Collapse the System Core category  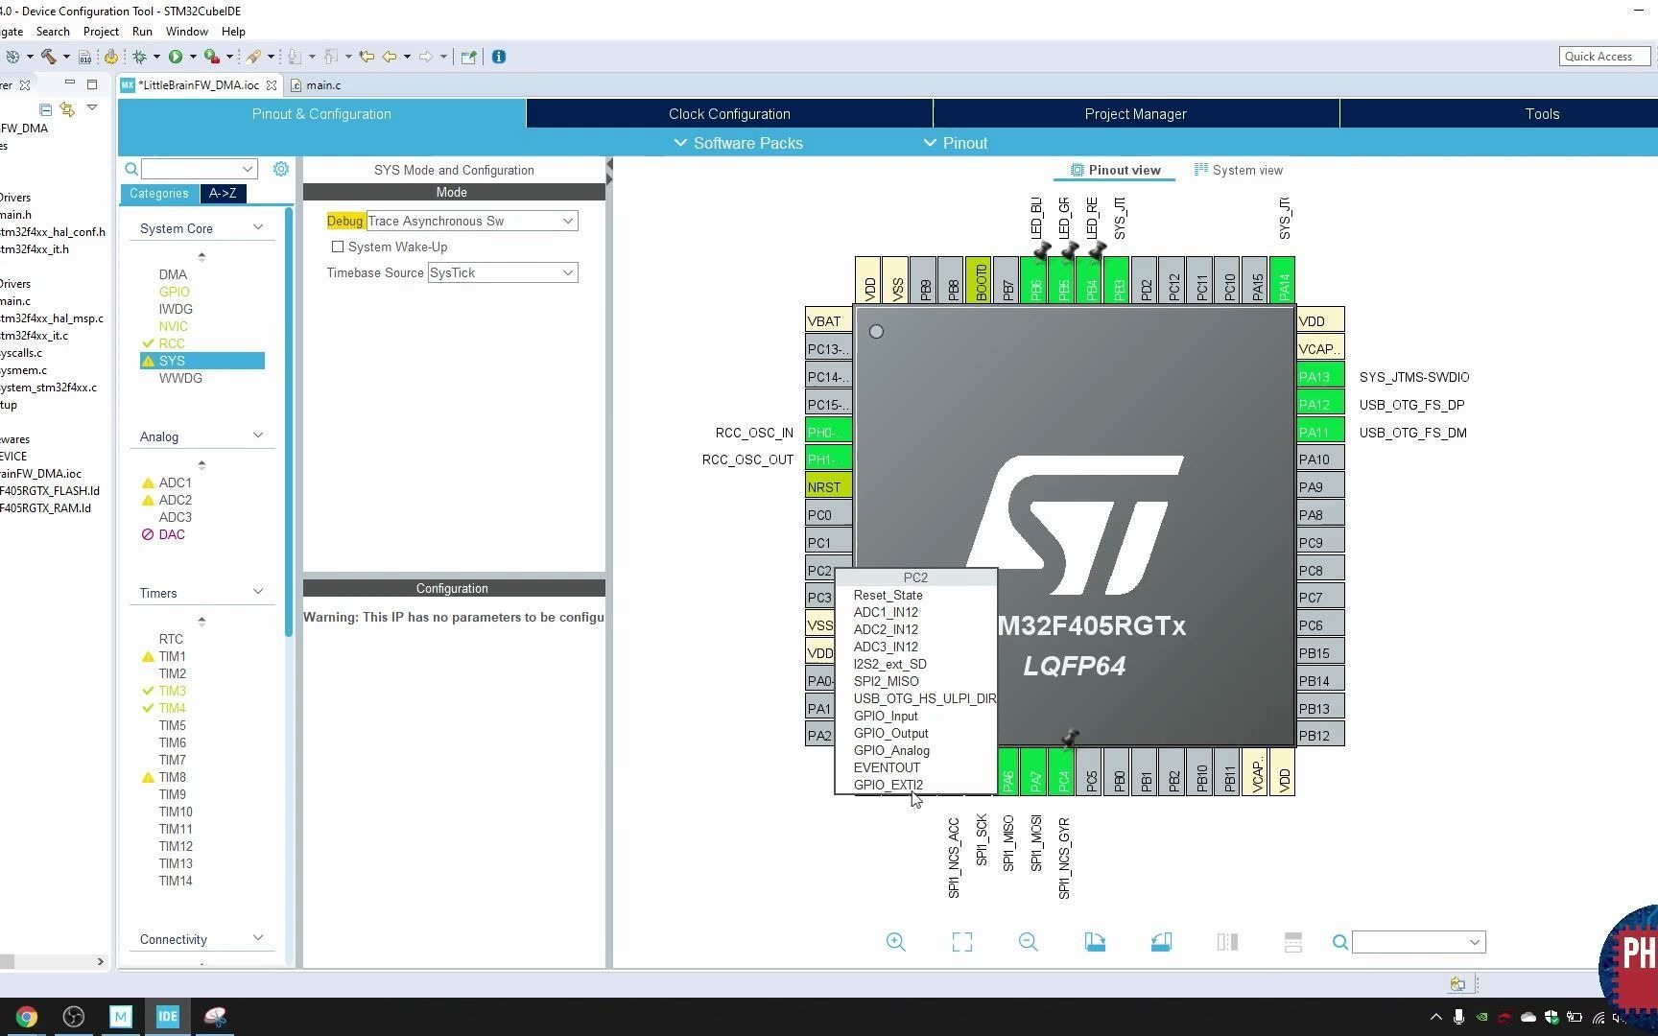point(258,227)
